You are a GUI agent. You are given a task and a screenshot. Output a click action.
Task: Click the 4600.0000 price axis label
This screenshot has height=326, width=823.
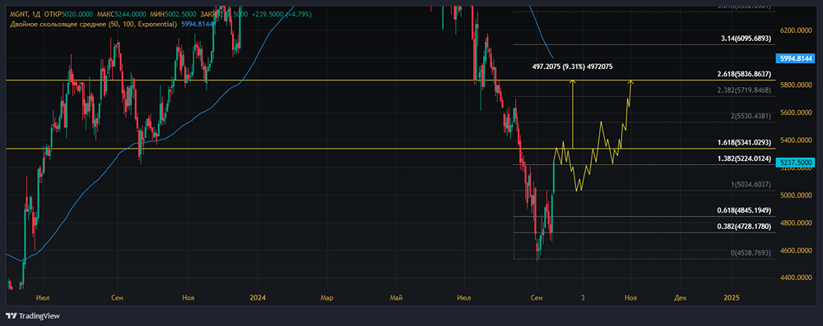coord(796,250)
